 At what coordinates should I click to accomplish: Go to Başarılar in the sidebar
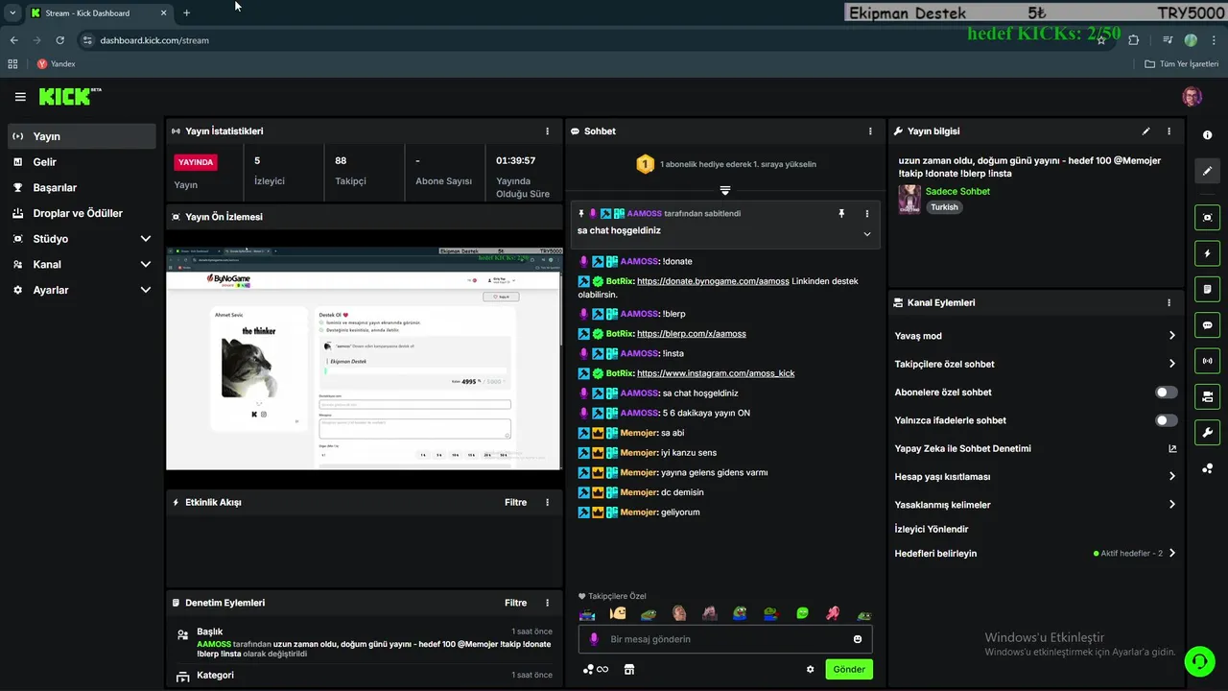(82, 188)
